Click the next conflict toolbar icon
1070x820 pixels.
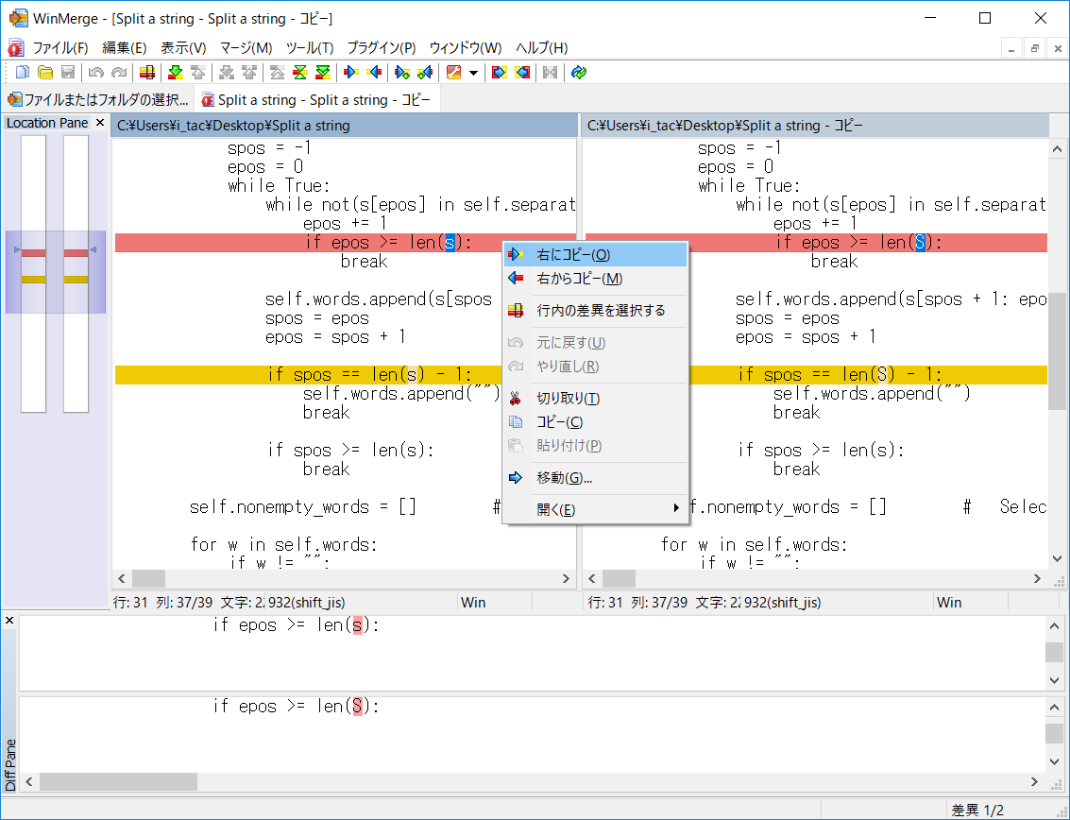pyautogui.click(x=227, y=72)
